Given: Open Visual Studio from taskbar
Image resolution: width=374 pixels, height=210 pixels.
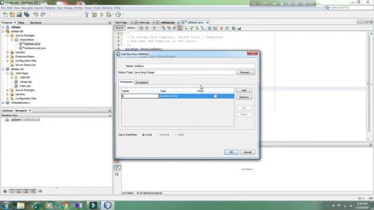Looking at the screenshot, I should click(78, 205).
